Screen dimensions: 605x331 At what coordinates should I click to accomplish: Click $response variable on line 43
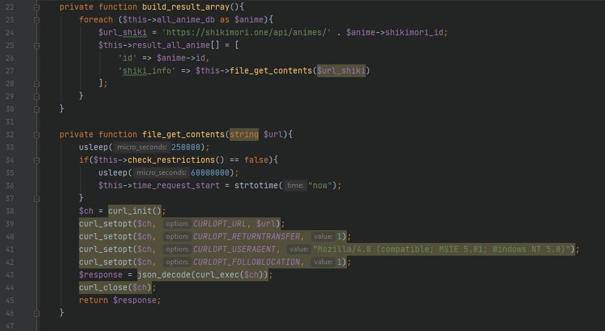click(101, 275)
